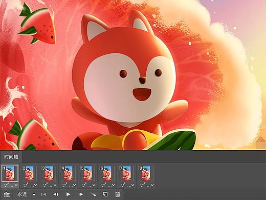Open frame 4 delay time dropdown
The width and height of the screenshot is (266, 200).
(x=73, y=185)
